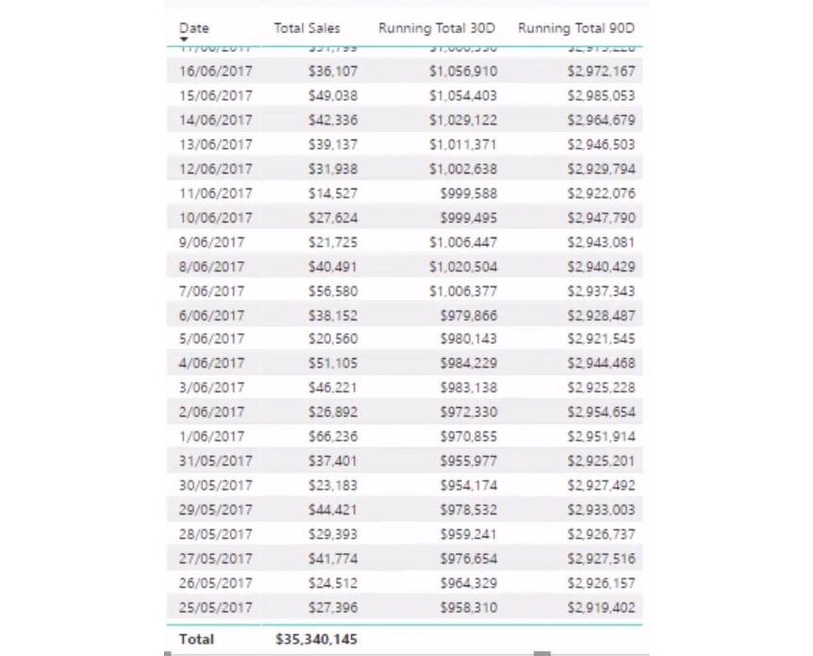
Task: Select the 10/06/2017 date cell
Action: (216, 218)
